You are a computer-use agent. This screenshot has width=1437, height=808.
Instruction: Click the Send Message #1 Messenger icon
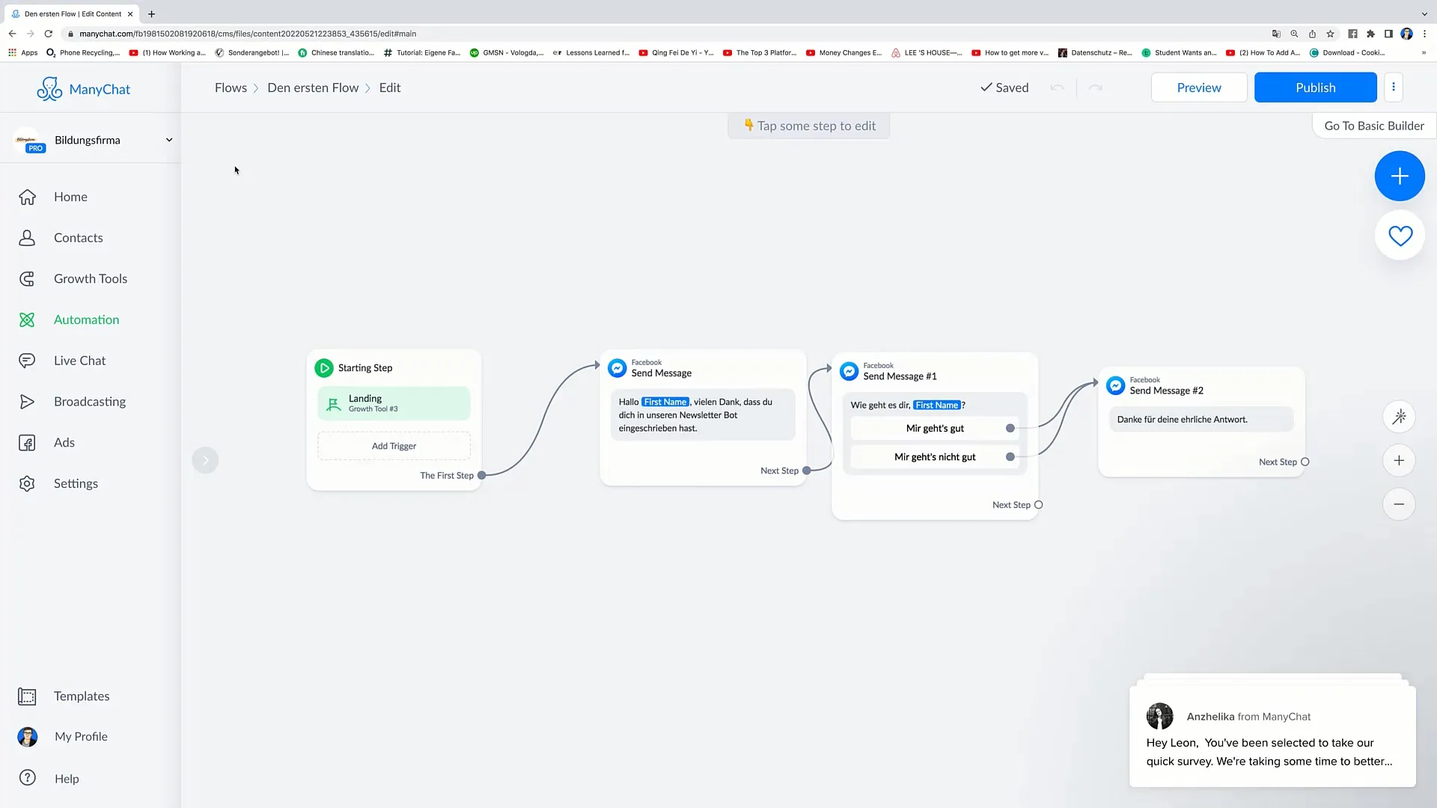849,371
